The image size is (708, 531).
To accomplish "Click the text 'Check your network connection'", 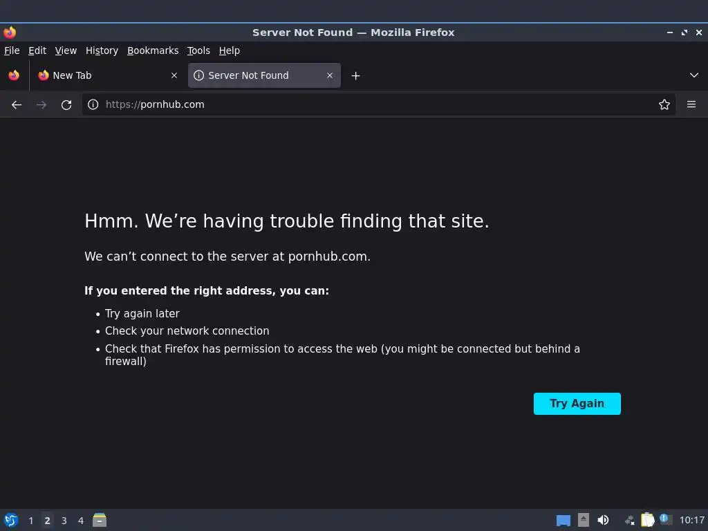I will click(x=187, y=331).
